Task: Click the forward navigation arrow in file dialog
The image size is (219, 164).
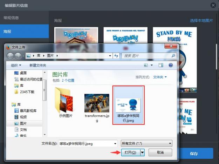Action: pos(18,56)
